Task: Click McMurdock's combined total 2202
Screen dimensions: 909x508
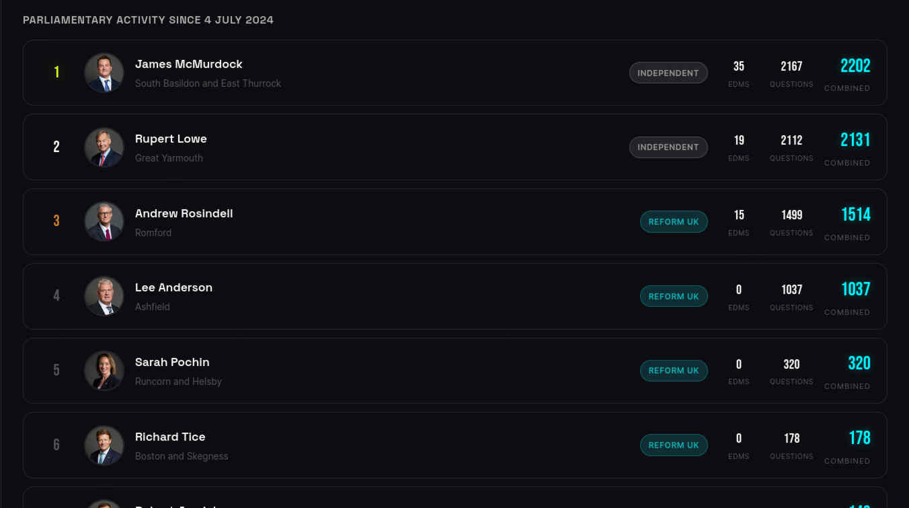Action: tap(855, 66)
